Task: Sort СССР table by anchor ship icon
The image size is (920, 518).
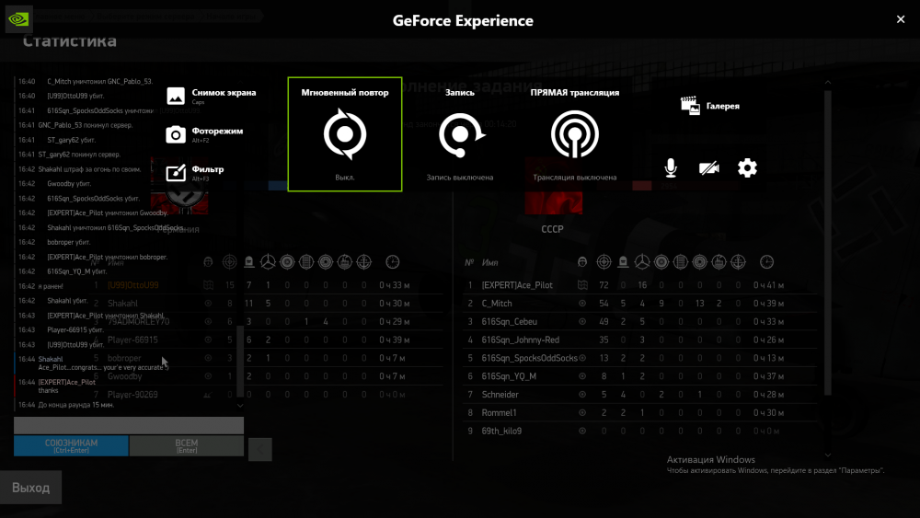Action: (x=738, y=262)
